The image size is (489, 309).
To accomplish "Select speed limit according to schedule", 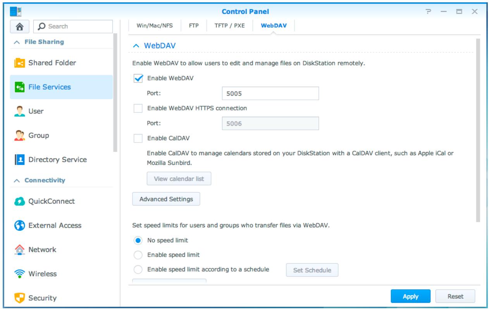I will pyautogui.click(x=138, y=269).
